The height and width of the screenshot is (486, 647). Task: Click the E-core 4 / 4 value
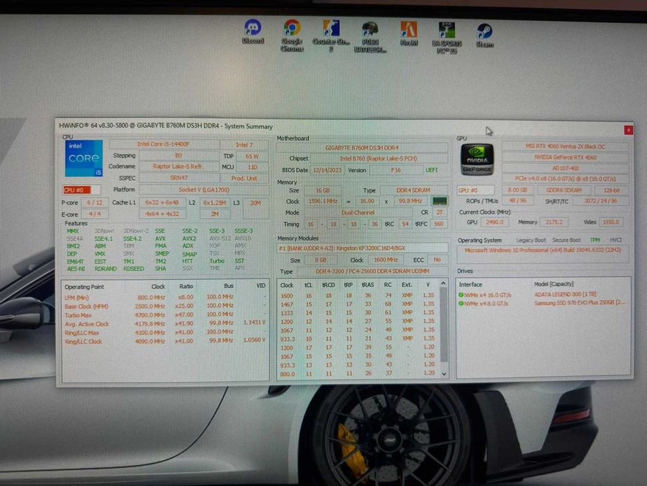tap(94, 214)
